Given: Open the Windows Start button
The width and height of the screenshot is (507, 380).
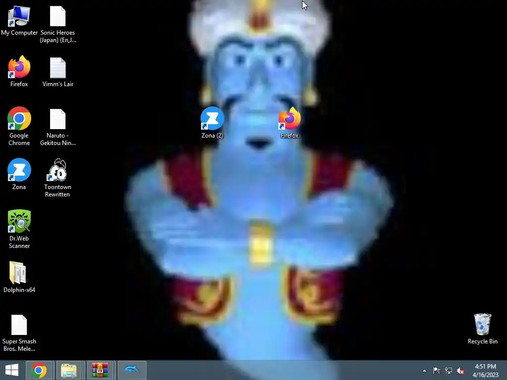Looking at the screenshot, I should click(x=12, y=370).
